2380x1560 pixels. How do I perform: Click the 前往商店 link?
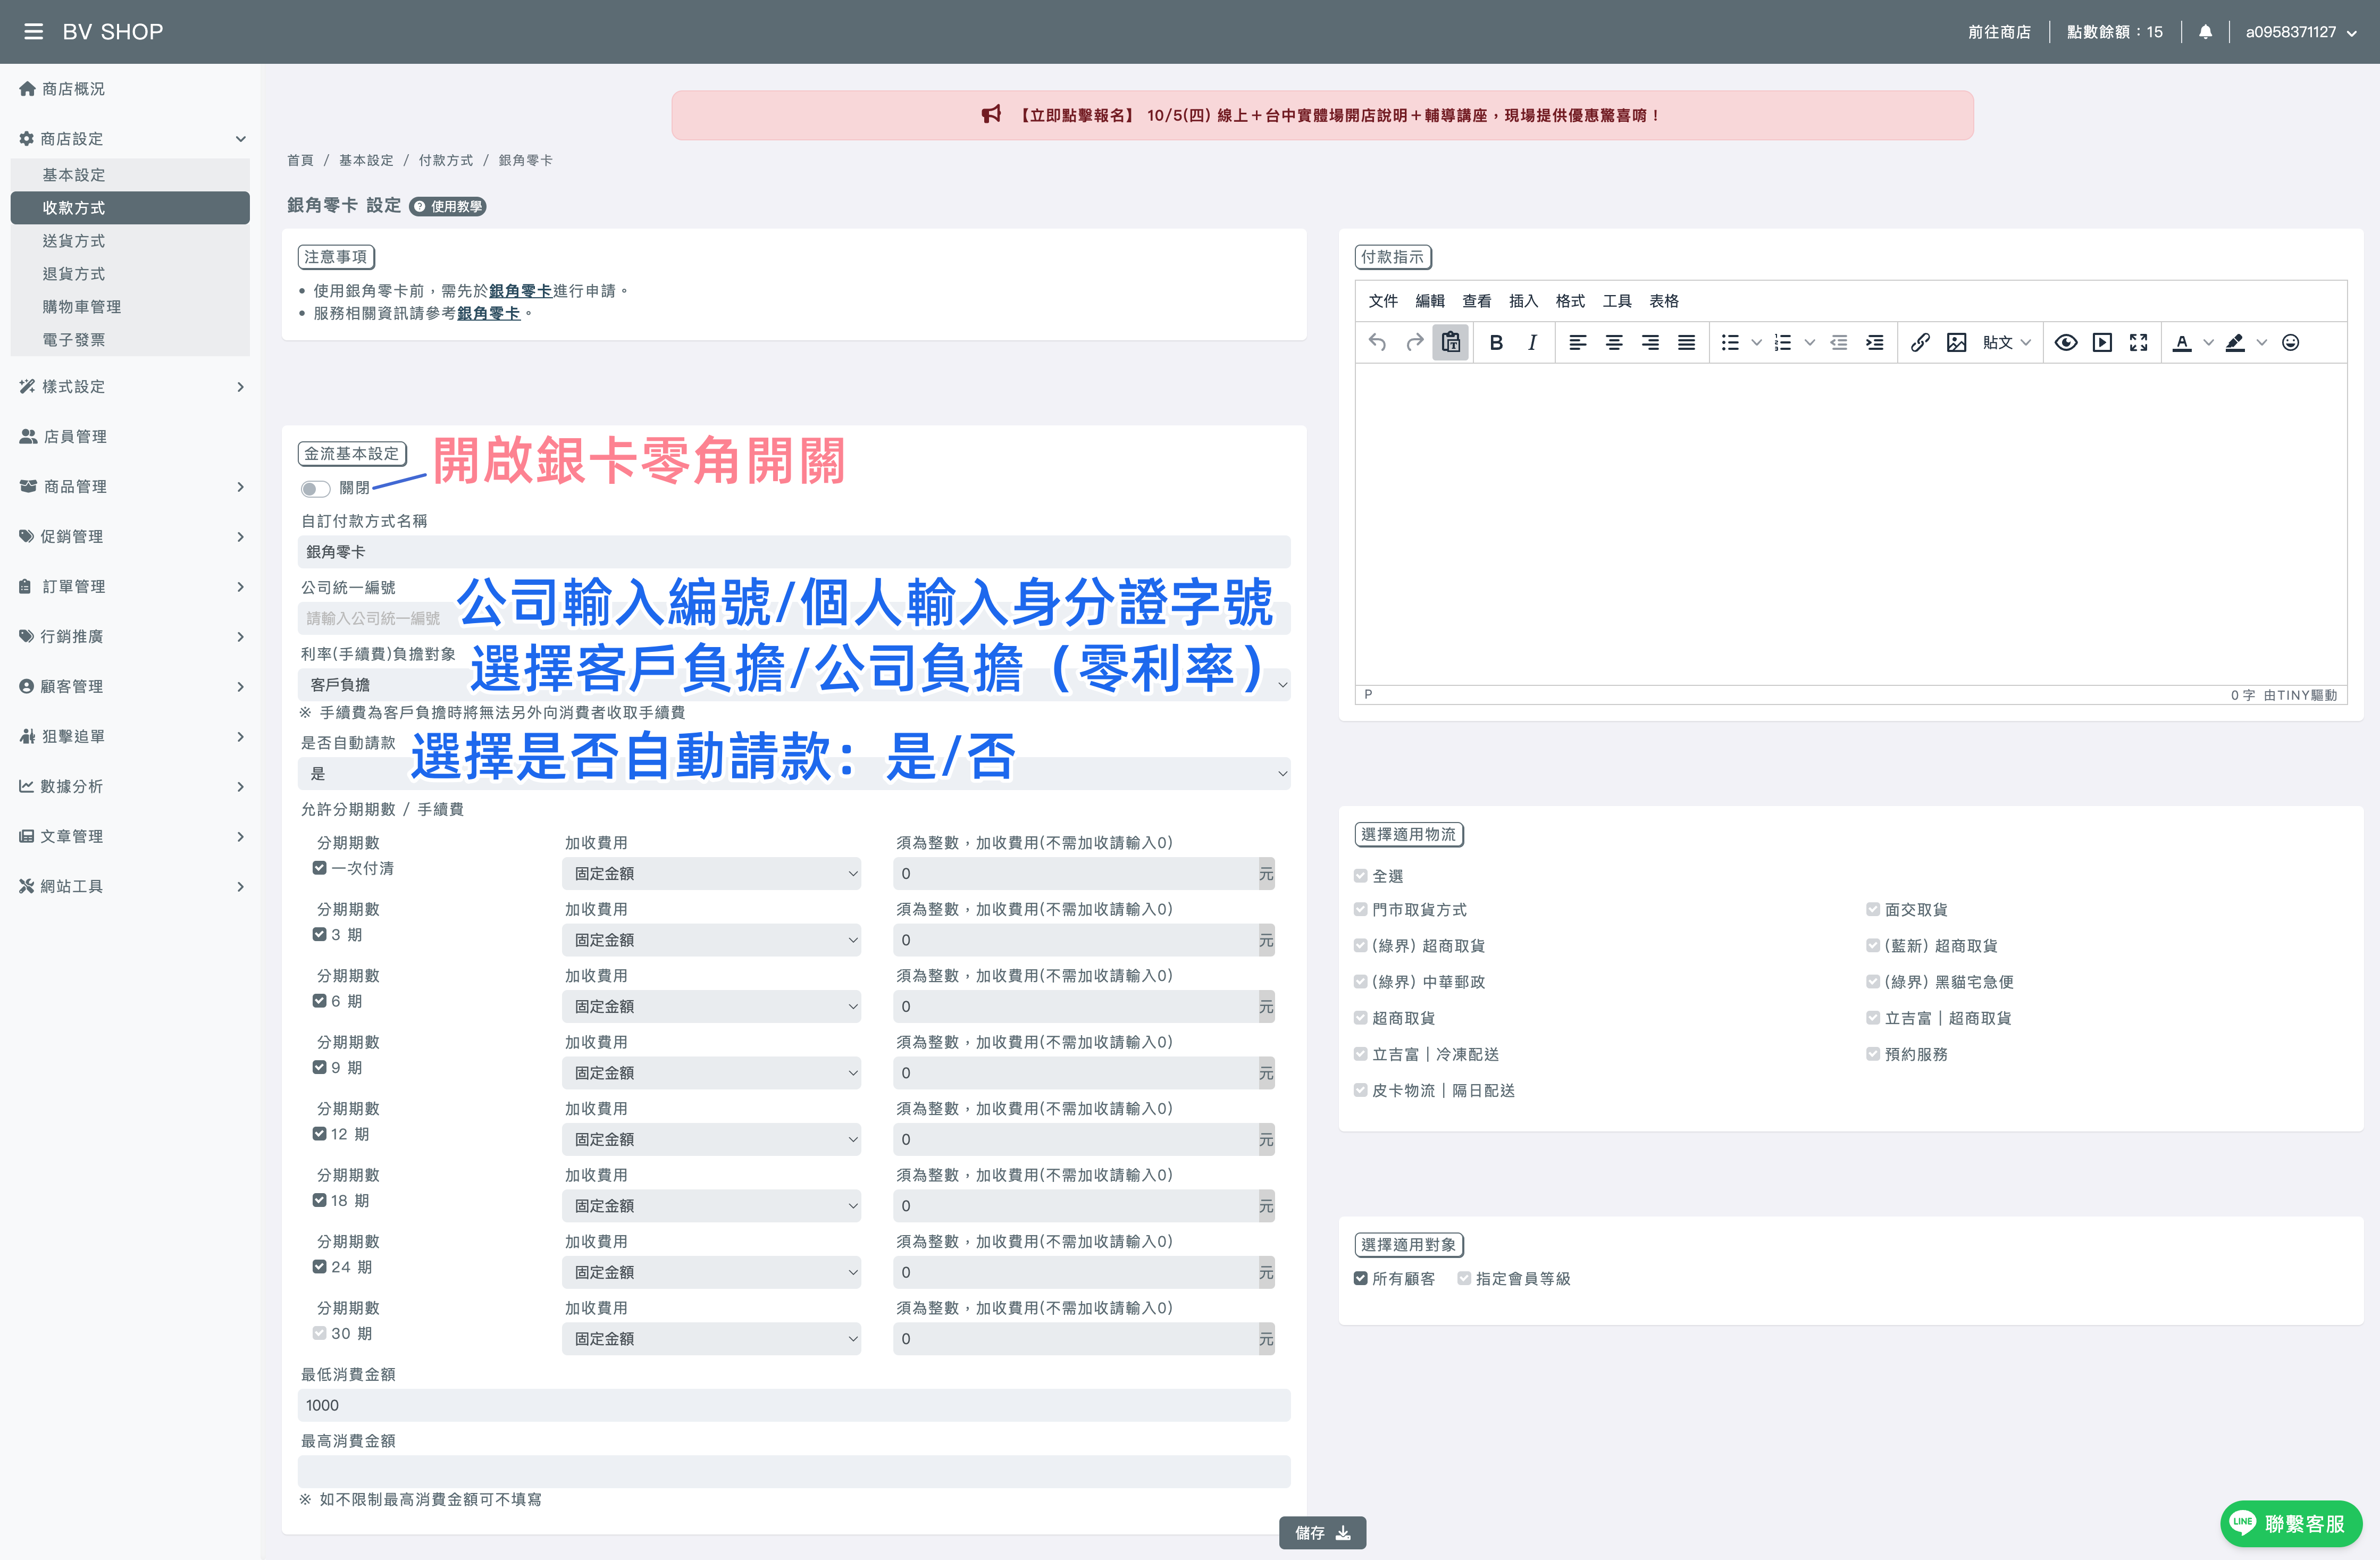tap(1999, 32)
